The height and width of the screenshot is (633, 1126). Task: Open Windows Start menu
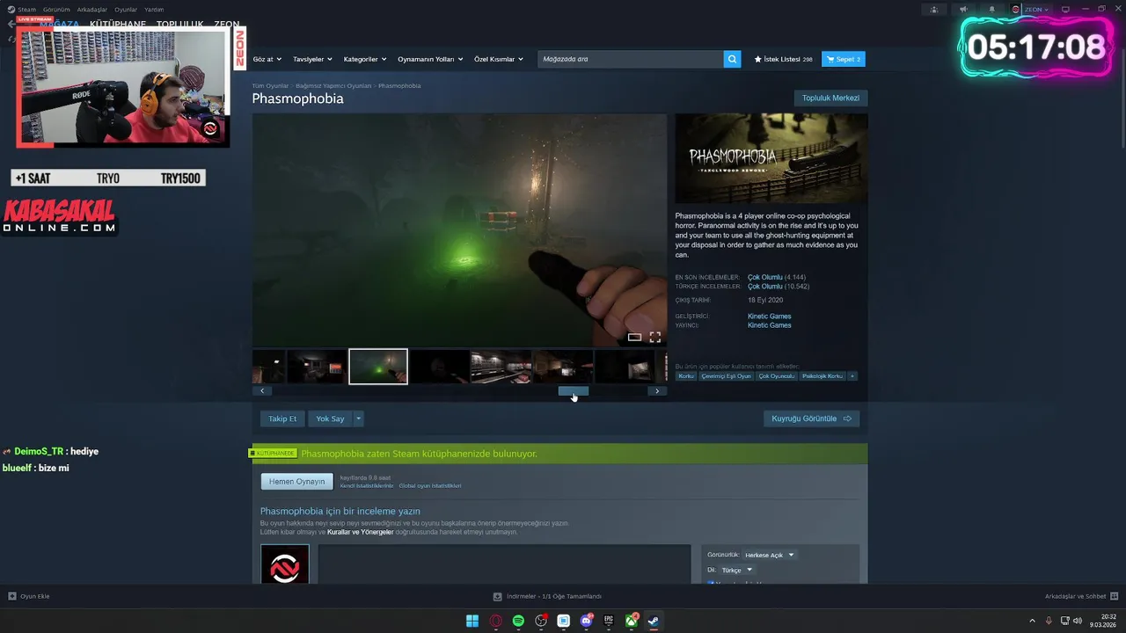click(x=472, y=621)
